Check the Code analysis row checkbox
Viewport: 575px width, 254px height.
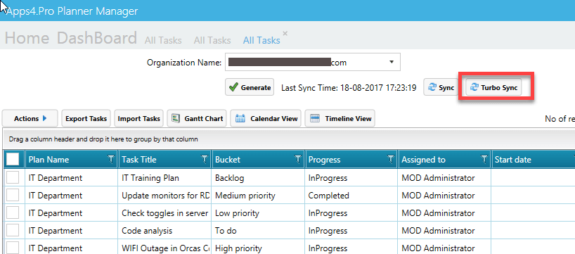13,231
